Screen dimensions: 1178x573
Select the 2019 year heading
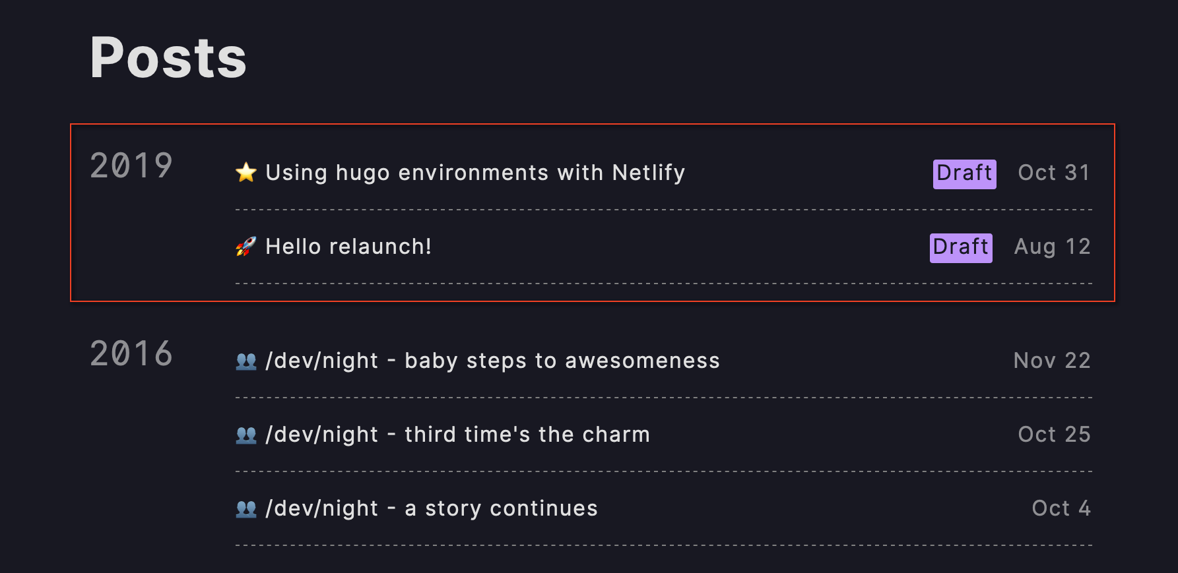coord(131,166)
